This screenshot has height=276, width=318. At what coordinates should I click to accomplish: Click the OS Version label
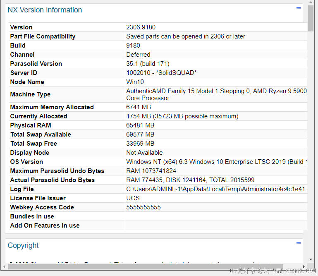(26, 162)
